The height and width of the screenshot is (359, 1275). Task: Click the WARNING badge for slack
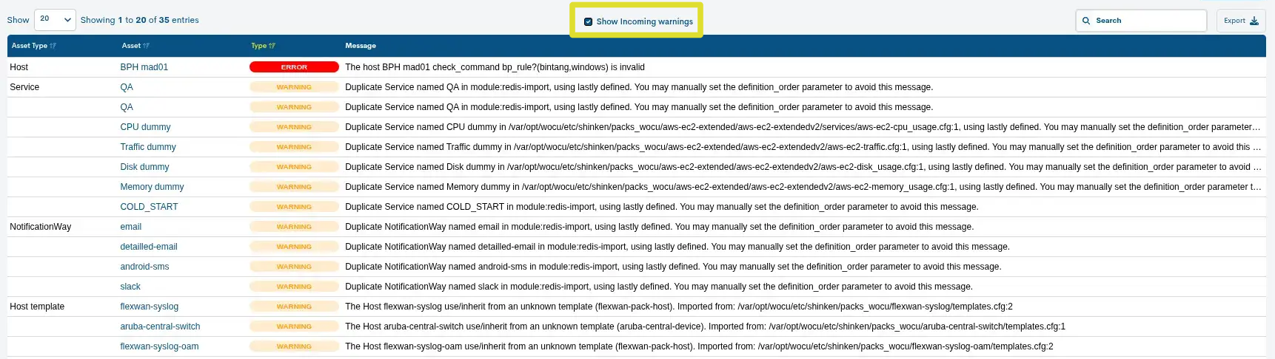point(294,287)
